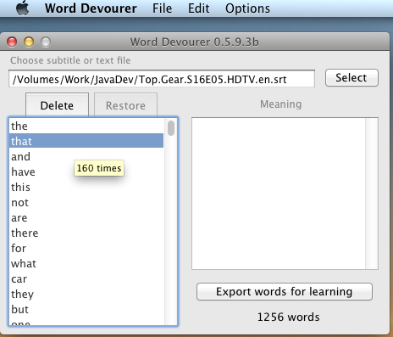Select the word 'they' in list
393x337 pixels.
tap(86, 294)
